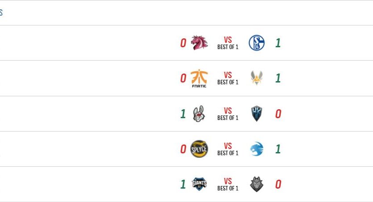Select the H2K shield logo

click(256, 114)
